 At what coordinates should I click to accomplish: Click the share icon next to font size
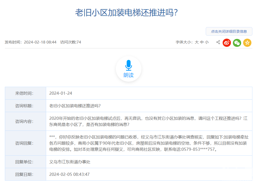(218, 42)
